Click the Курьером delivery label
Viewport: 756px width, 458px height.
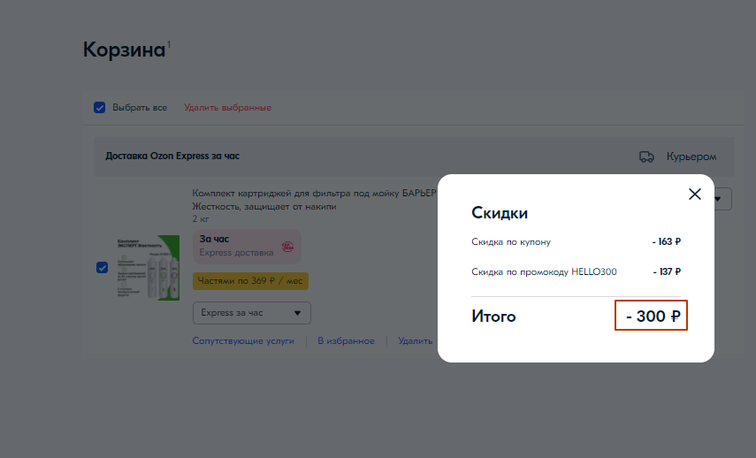(x=691, y=156)
